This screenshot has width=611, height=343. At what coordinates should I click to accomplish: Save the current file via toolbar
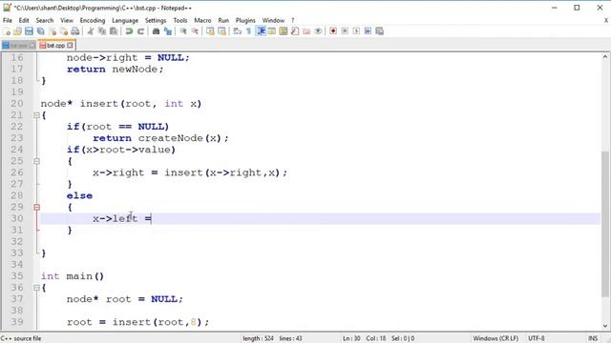tap(29, 31)
